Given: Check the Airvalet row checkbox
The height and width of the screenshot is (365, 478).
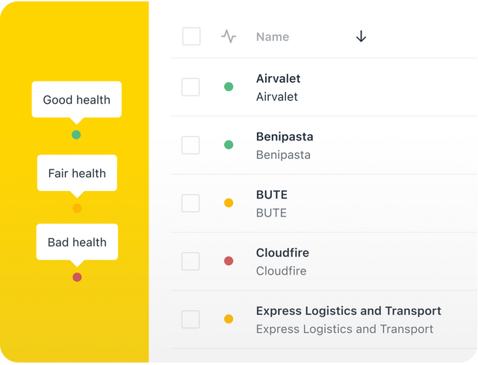Looking at the screenshot, I should click(x=190, y=87).
